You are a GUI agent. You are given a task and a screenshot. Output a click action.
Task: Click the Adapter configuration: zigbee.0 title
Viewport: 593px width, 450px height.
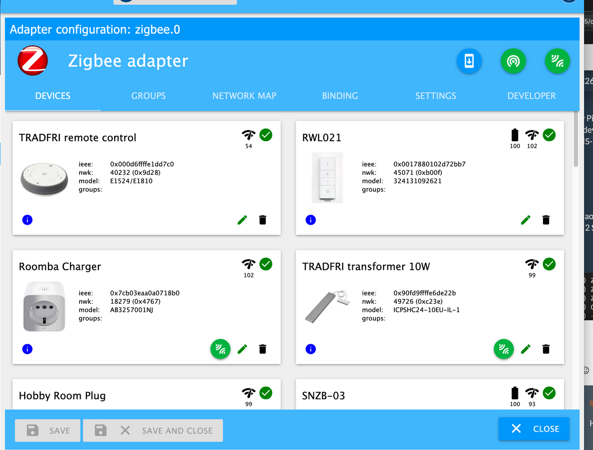tap(95, 30)
